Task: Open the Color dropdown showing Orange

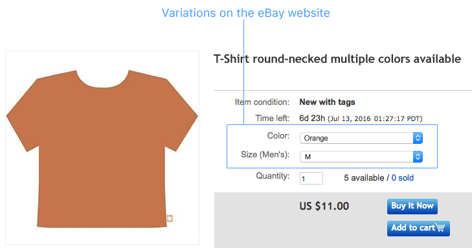Action: (x=361, y=138)
